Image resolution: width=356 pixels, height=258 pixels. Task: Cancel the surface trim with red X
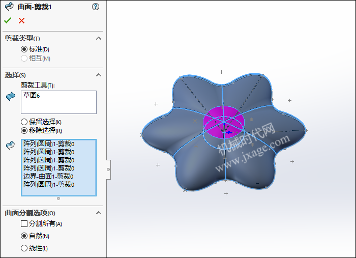click(x=21, y=21)
